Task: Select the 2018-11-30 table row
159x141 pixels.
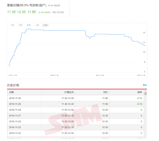Action: click(x=76, y=98)
